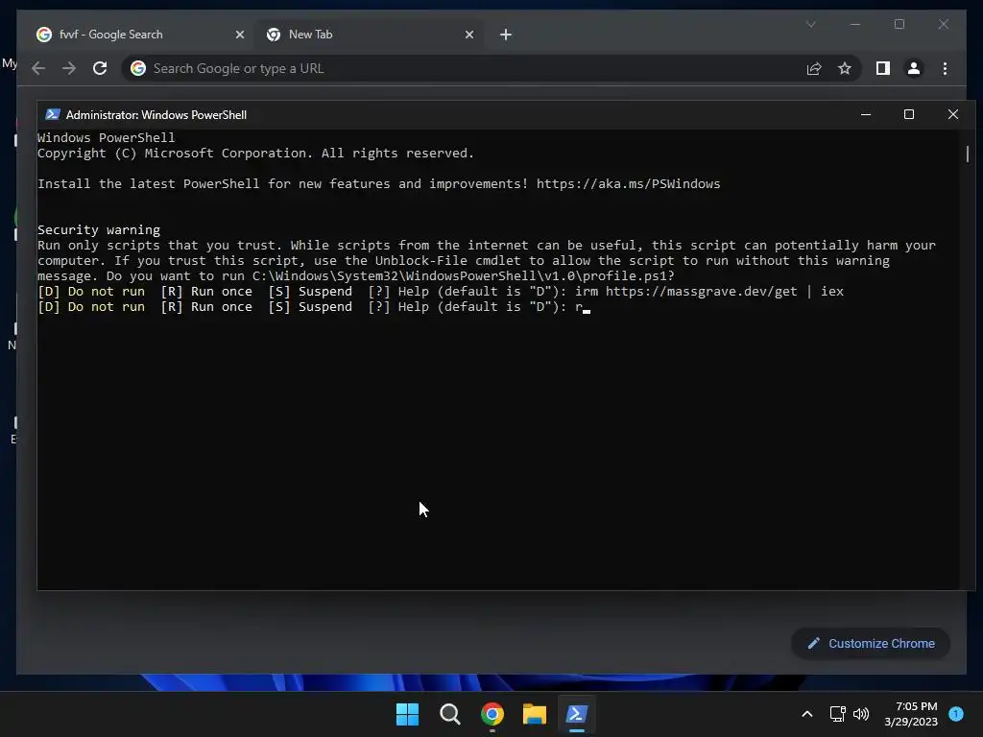Click the Customize Chrome button
This screenshot has width=983, height=737.
[x=871, y=644]
